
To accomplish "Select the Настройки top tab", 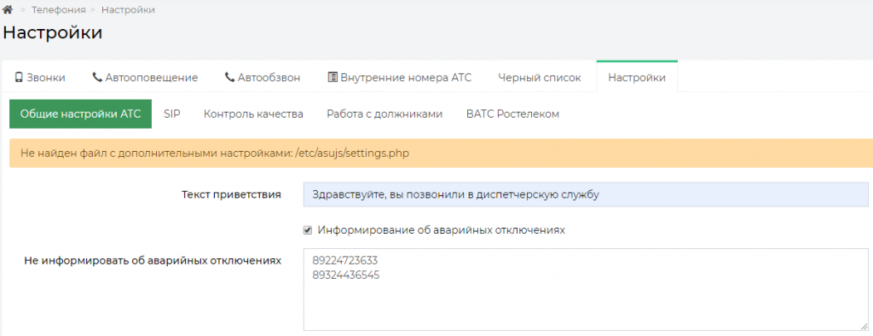I will tap(636, 78).
